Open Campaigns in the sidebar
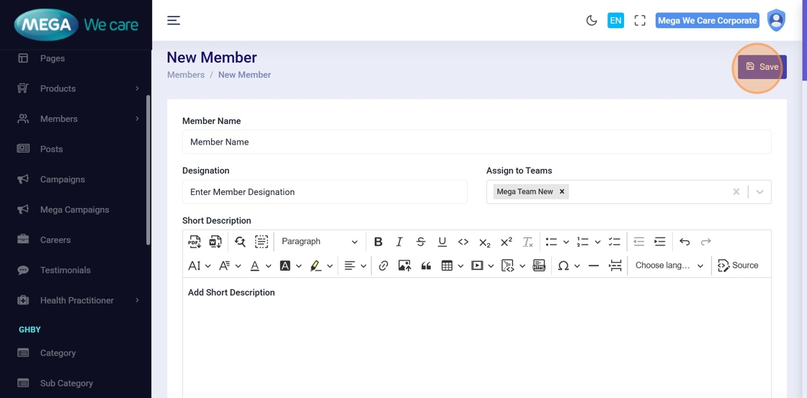This screenshot has width=807, height=398. point(63,179)
